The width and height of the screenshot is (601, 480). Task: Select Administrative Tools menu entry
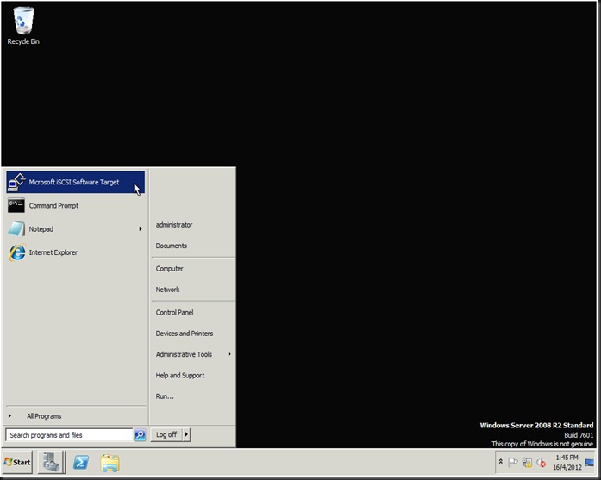click(x=184, y=354)
